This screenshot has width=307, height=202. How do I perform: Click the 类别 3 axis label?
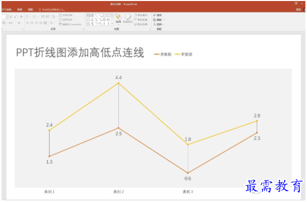coord(188,192)
